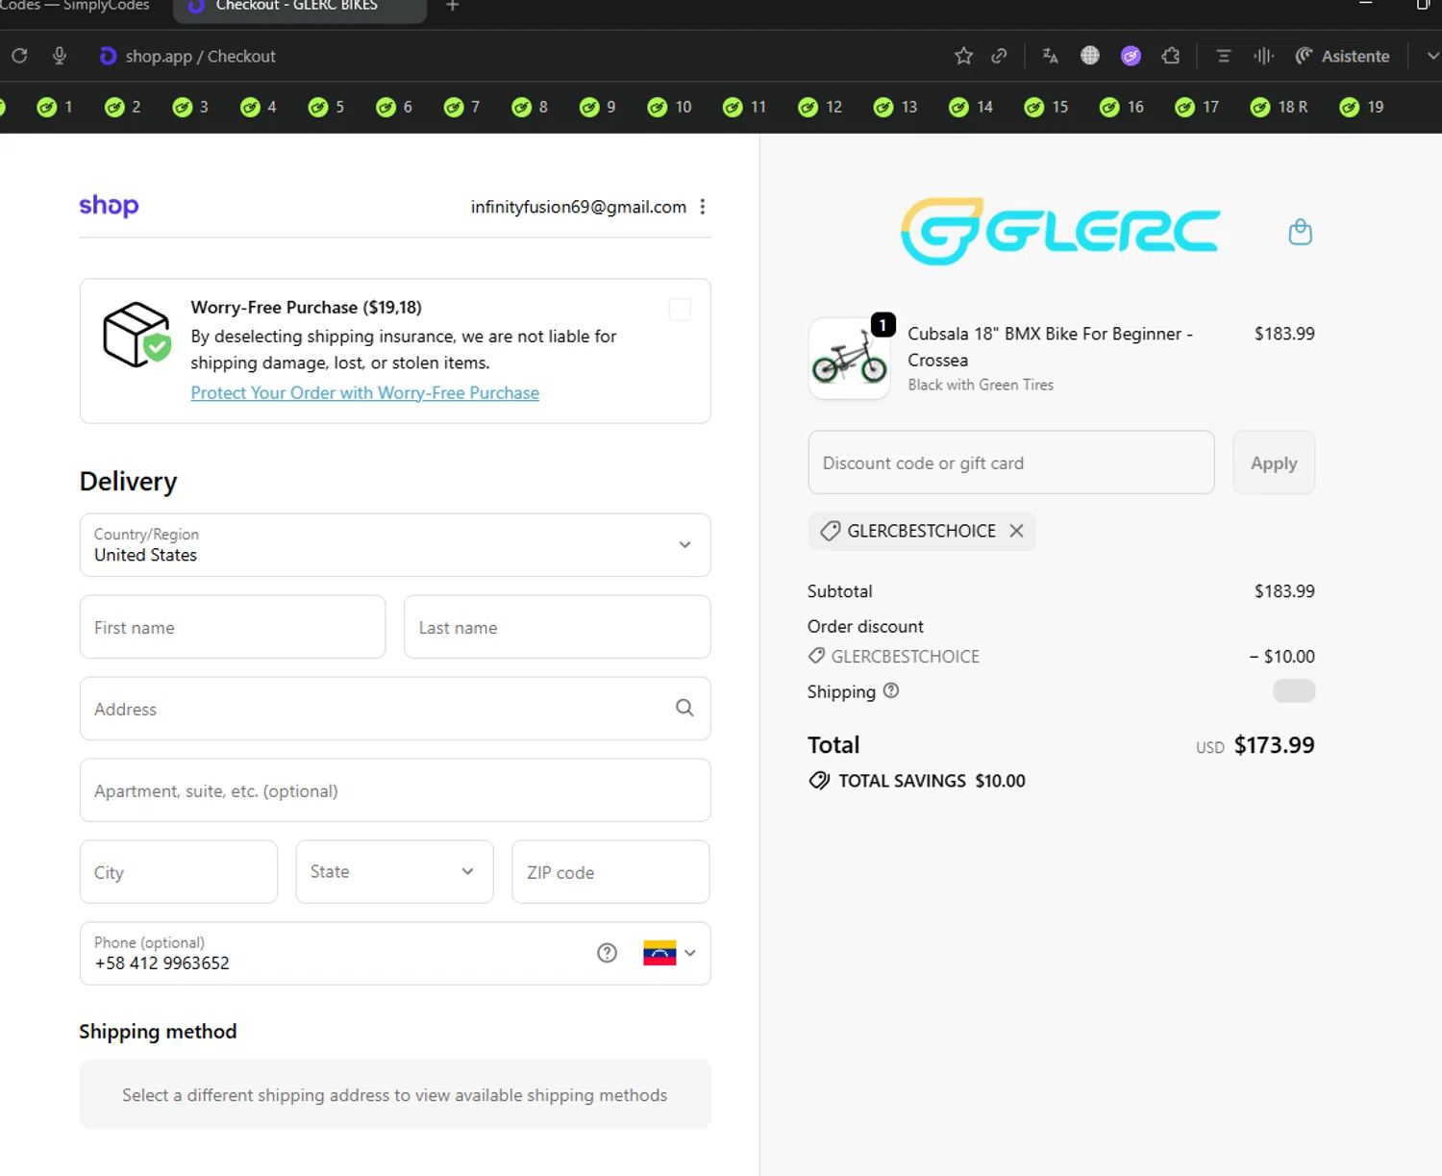Switch to the SimplyCodes tab
The width and height of the screenshot is (1442, 1176).
click(x=77, y=7)
